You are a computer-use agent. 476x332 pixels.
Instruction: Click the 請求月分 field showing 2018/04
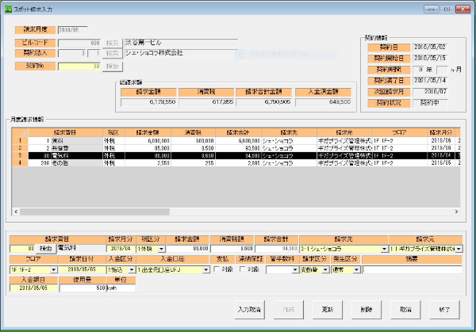[x=121, y=249]
